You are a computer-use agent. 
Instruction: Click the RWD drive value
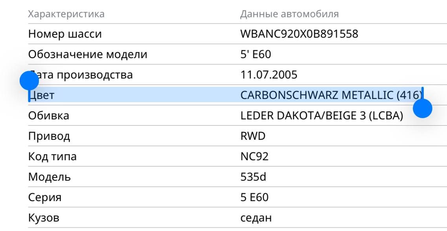[253, 136]
